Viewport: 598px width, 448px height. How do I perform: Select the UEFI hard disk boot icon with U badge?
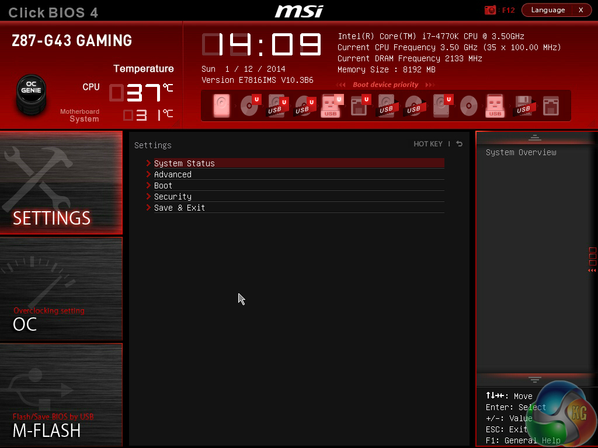pyautogui.click(x=443, y=106)
